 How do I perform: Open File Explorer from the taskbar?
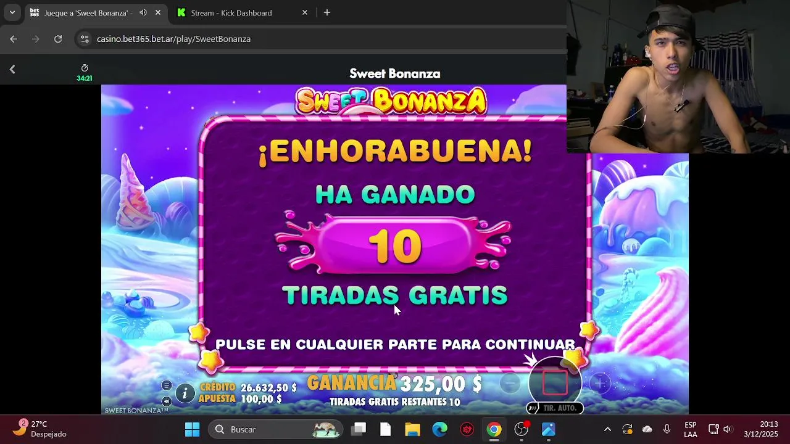412,429
